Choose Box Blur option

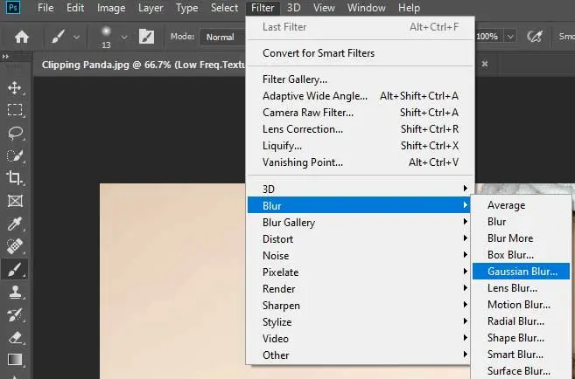[521, 255]
